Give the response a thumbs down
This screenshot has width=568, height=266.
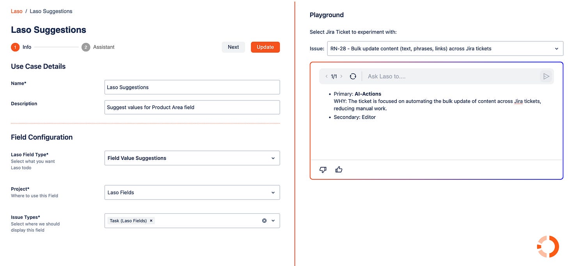(323, 170)
